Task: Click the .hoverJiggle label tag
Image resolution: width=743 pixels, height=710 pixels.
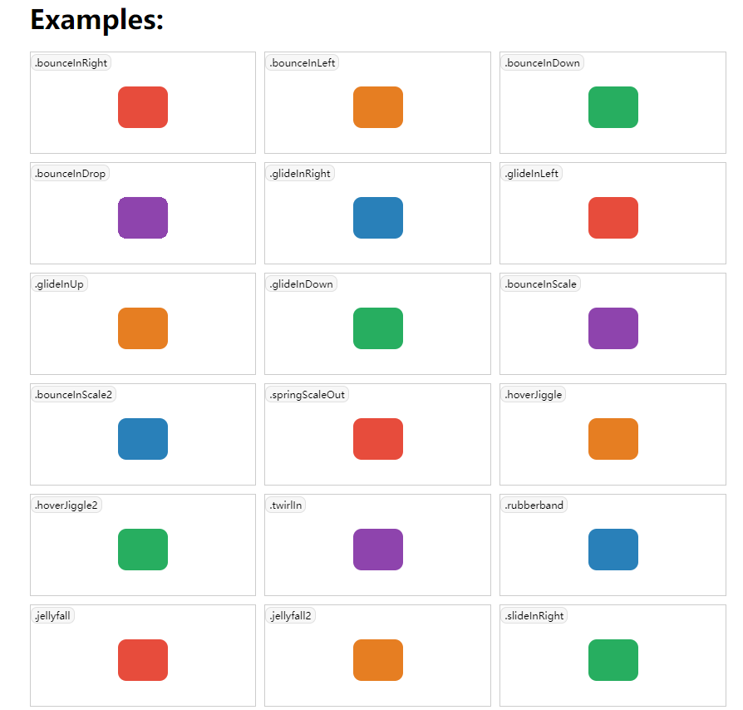Action: click(534, 394)
